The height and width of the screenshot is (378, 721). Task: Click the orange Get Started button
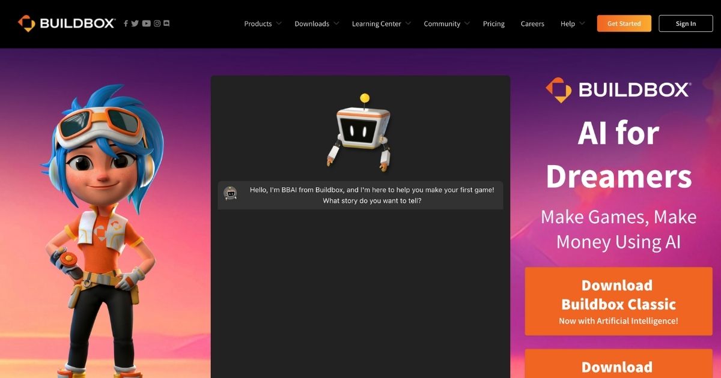624,23
